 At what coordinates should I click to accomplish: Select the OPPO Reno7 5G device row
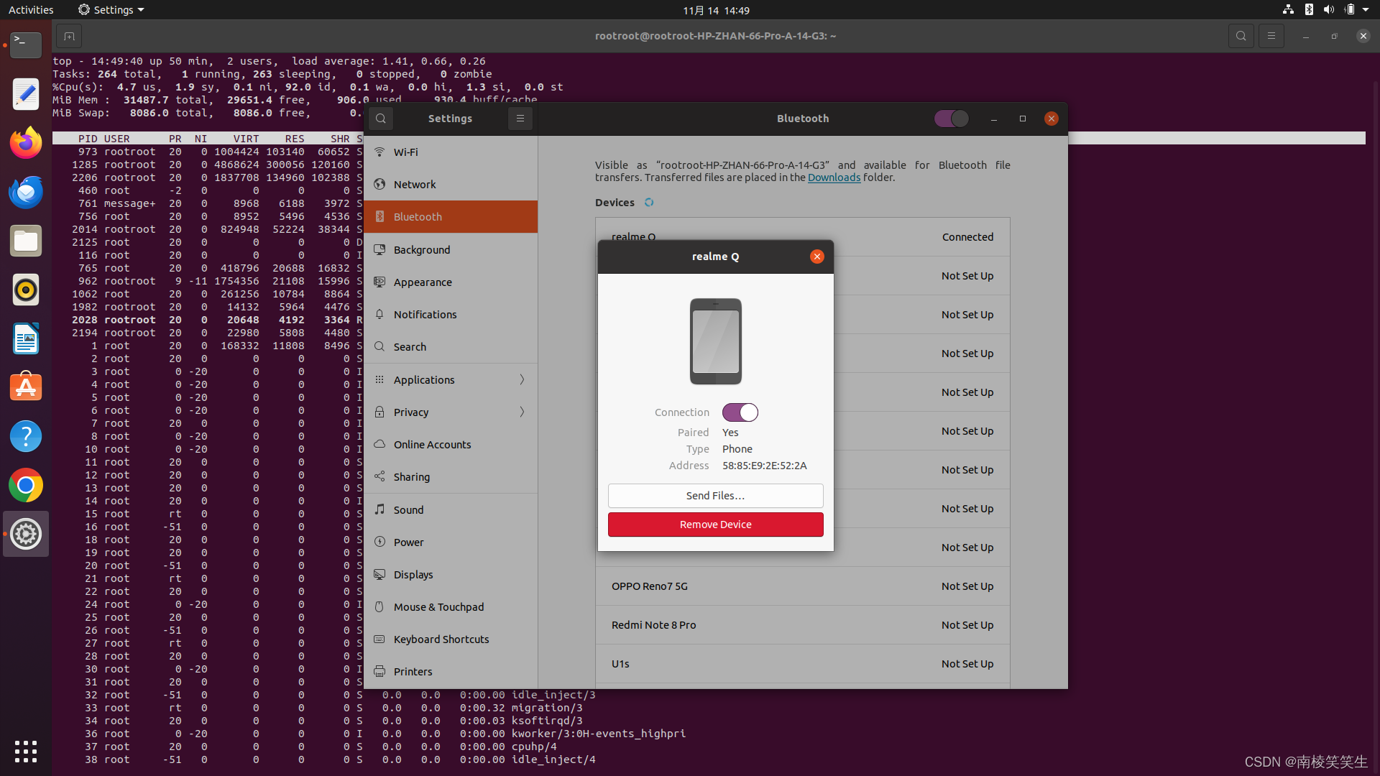pyautogui.click(x=802, y=586)
